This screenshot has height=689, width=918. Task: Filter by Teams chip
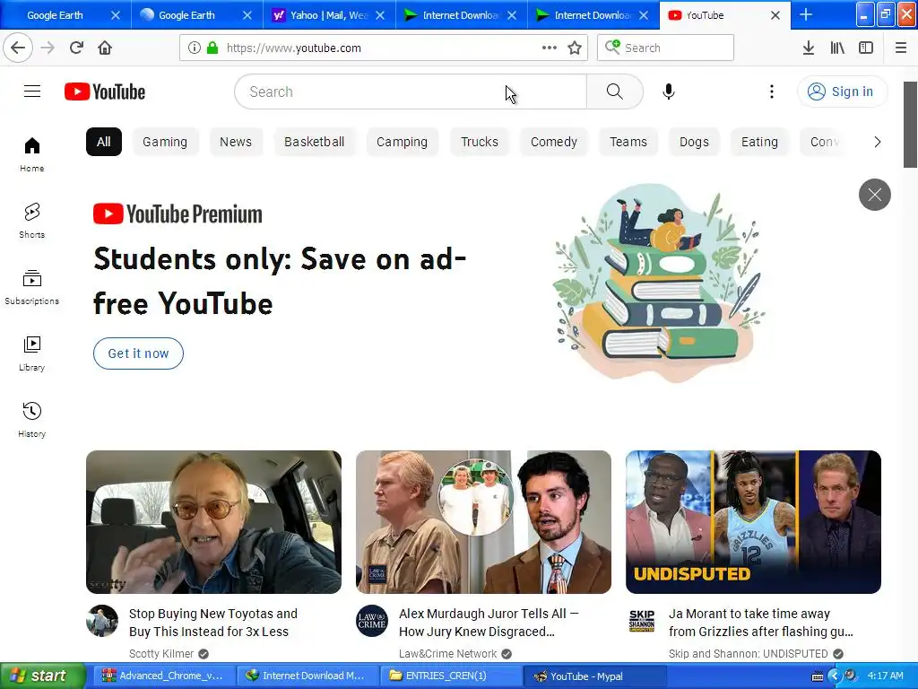click(x=628, y=142)
